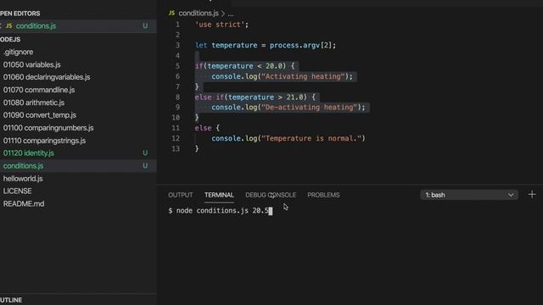Open README.md file
The height and width of the screenshot is (305, 543).
pyautogui.click(x=24, y=204)
